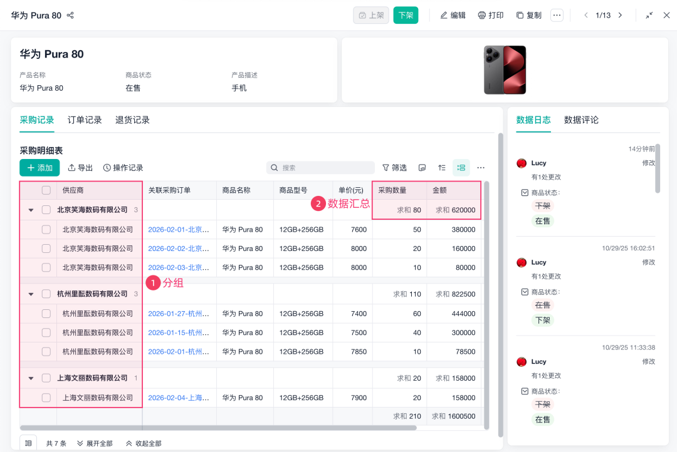Click the field display icon next to 筛选
This screenshot has height=452, width=677.
(x=422, y=168)
